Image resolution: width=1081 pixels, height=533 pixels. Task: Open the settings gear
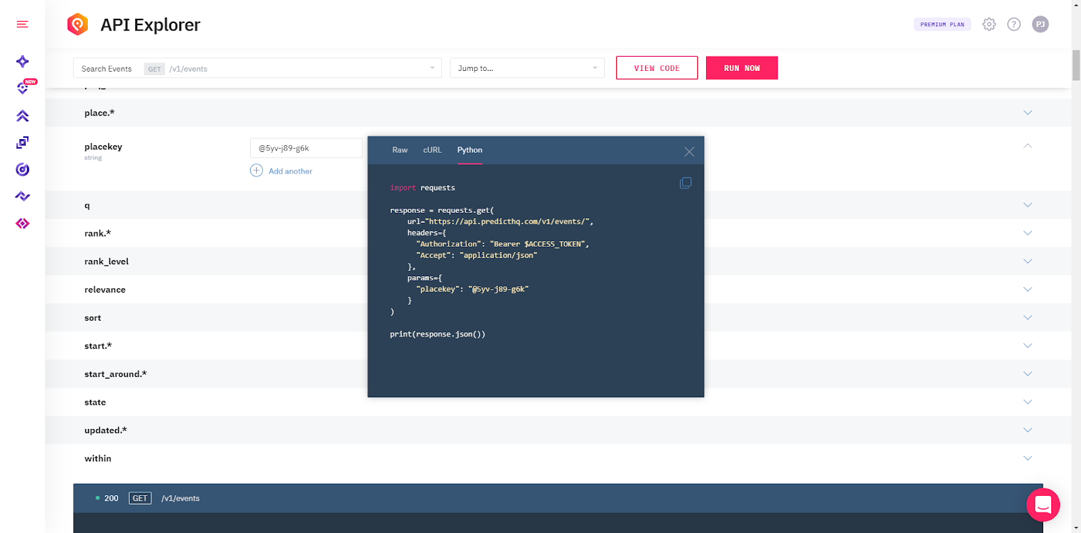tap(989, 24)
